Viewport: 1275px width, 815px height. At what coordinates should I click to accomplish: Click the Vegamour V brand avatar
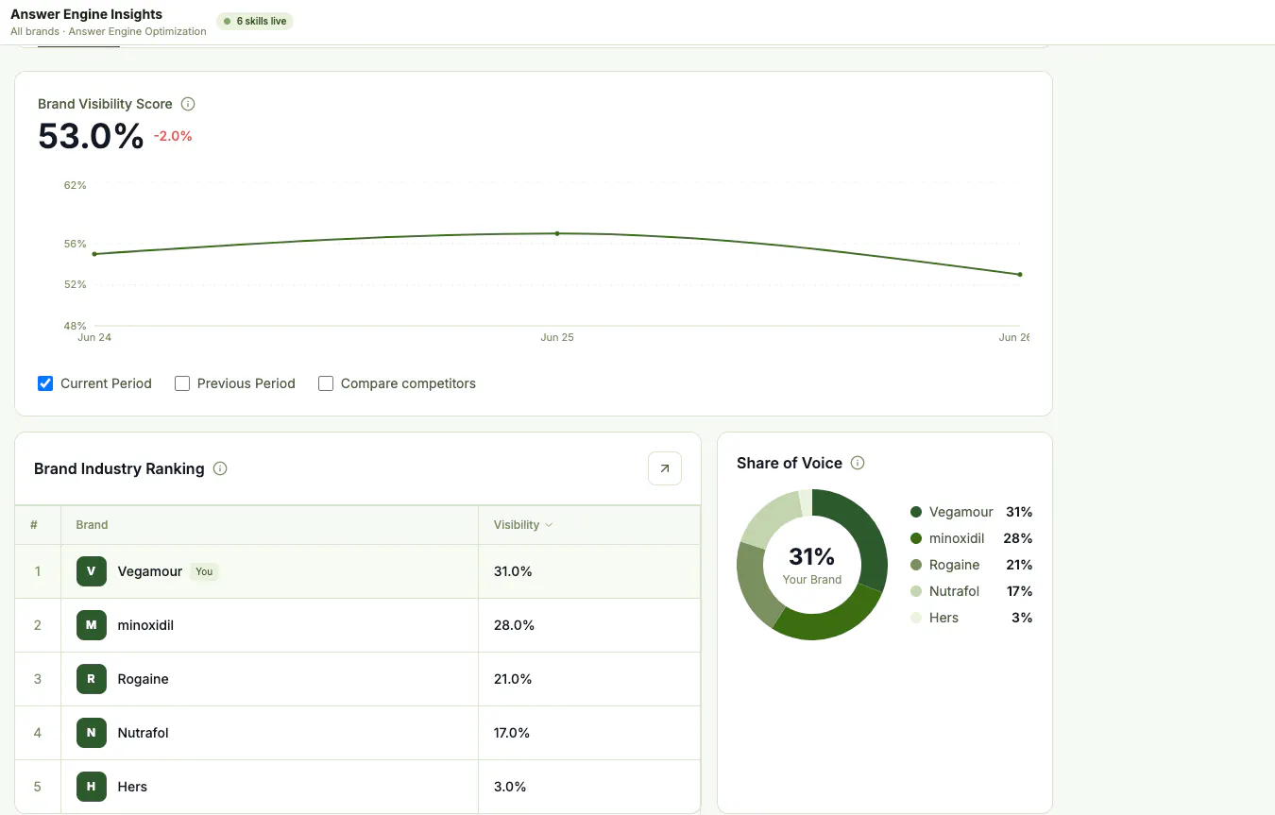[x=92, y=571]
